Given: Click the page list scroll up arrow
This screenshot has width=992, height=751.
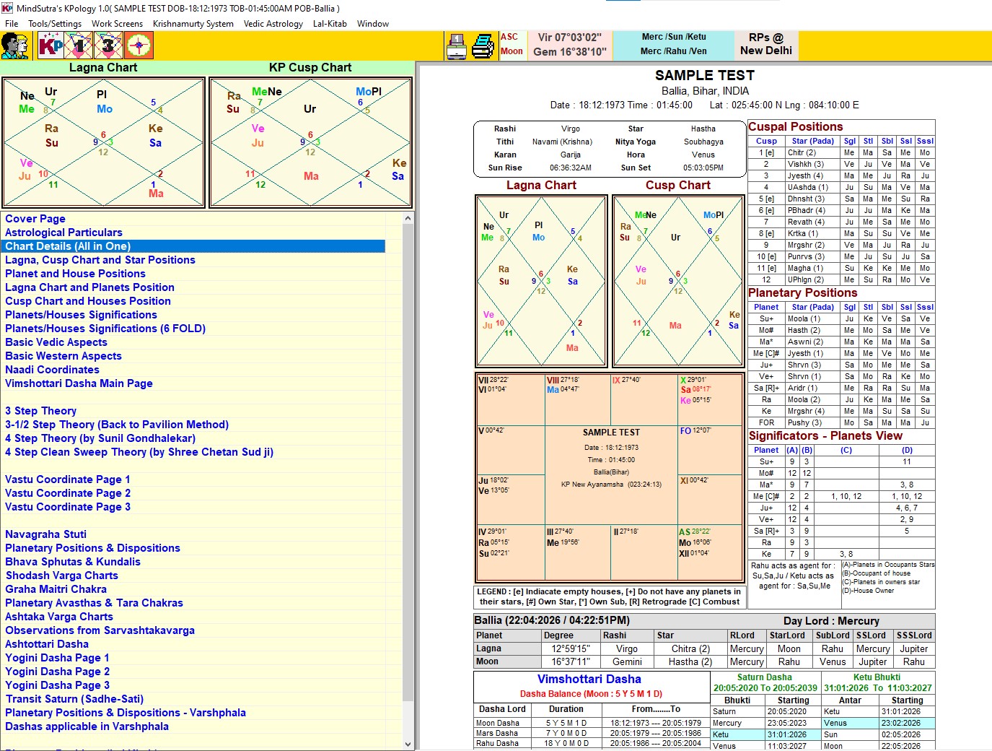Looking at the screenshot, I should point(408,218).
